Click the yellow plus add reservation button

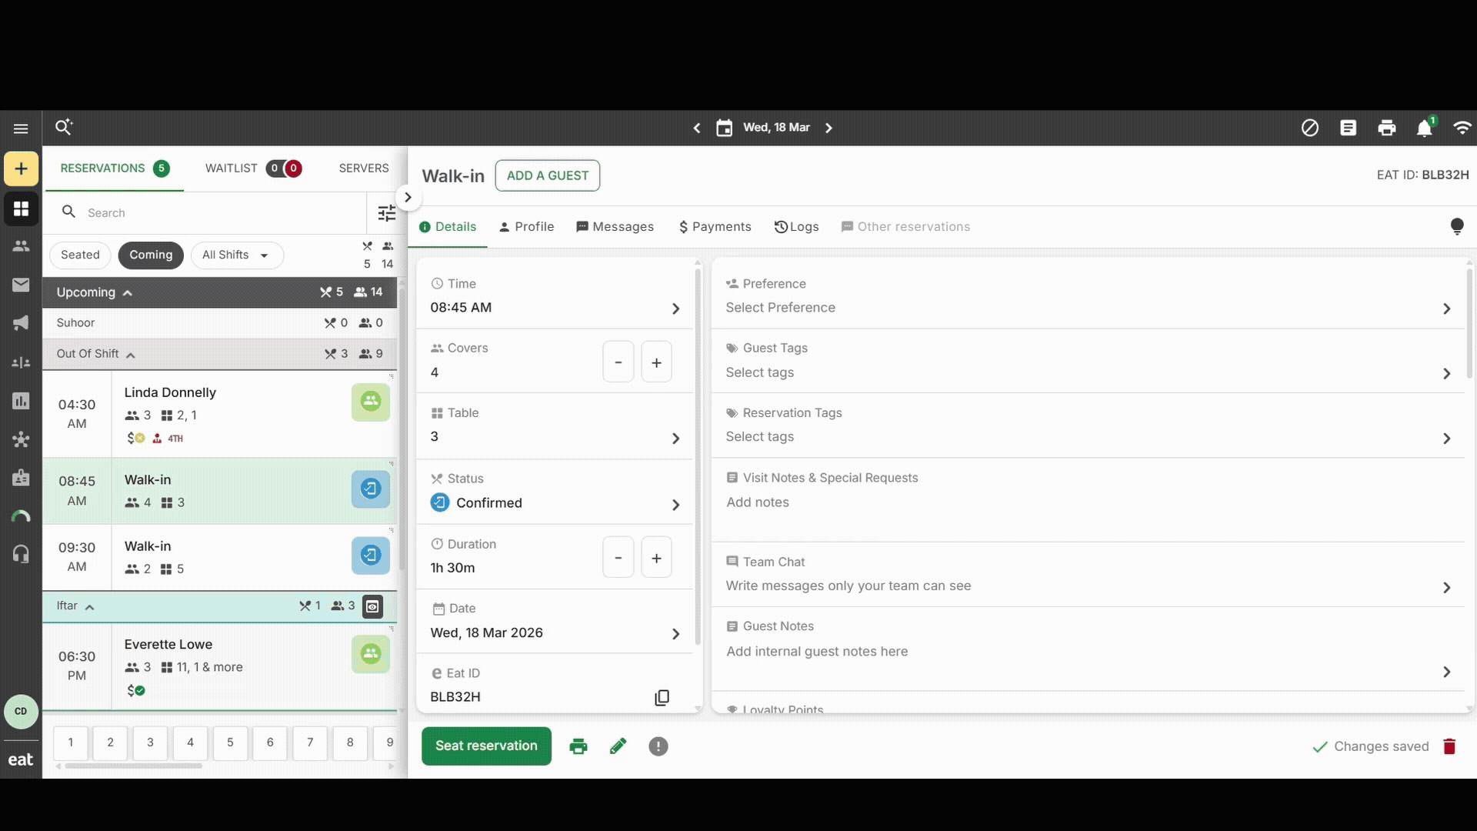pyautogui.click(x=21, y=169)
